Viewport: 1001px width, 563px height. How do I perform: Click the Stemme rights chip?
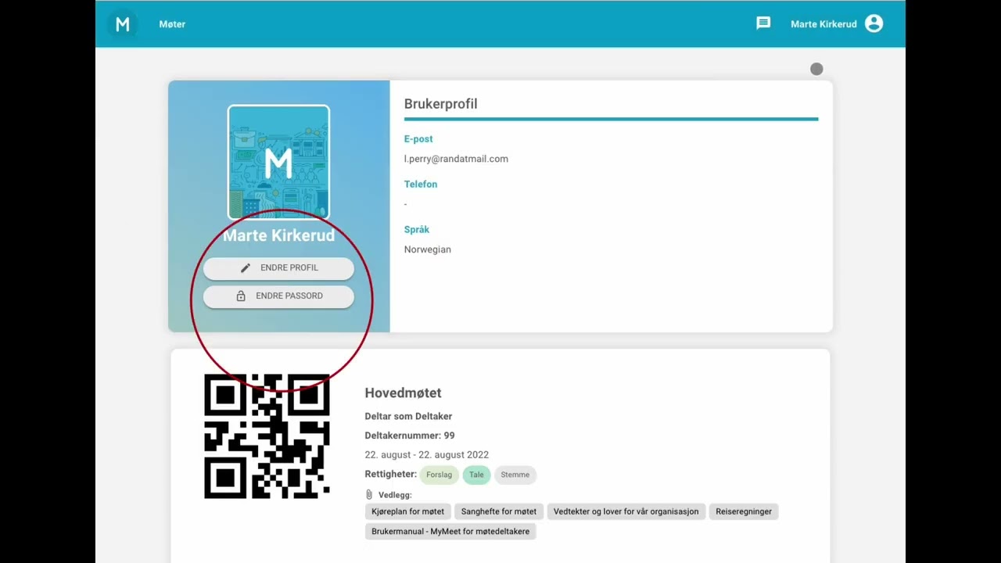515,475
